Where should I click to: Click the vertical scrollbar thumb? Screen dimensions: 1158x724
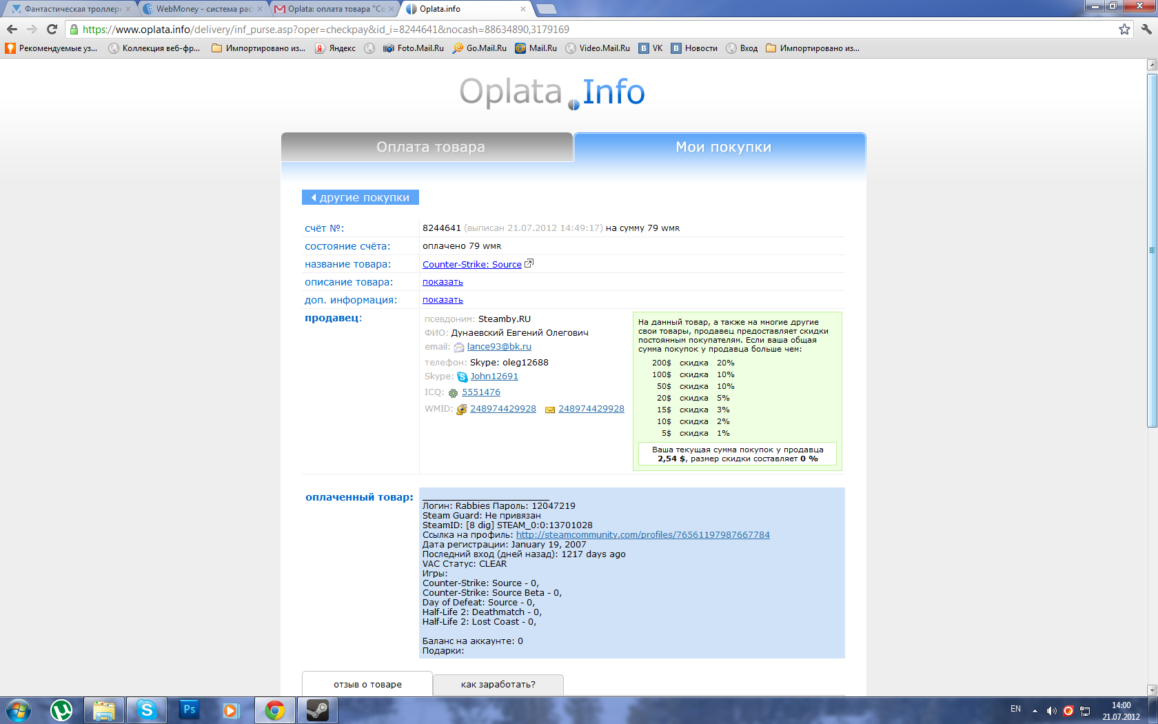(x=1152, y=250)
